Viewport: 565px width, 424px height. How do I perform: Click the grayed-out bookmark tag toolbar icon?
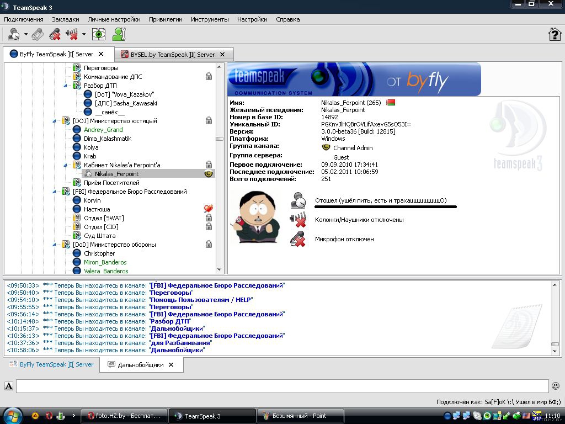tap(37, 35)
